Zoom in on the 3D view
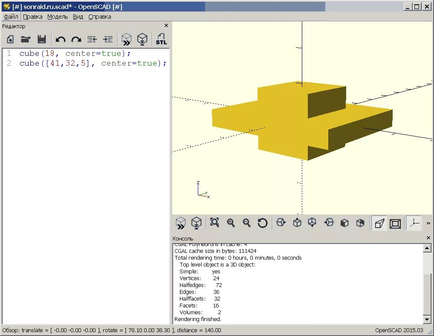The height and width of the screenshot is (336, 434). coord(231,223)
